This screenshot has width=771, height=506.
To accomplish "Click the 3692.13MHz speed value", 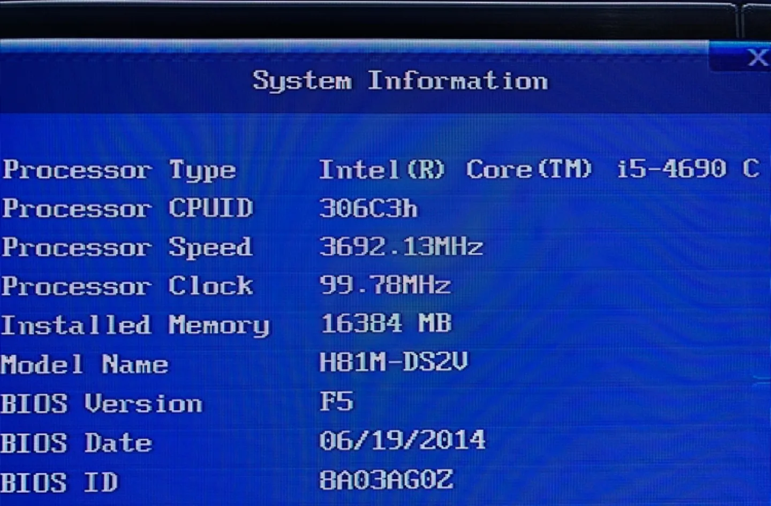I will tap(401, 246).
